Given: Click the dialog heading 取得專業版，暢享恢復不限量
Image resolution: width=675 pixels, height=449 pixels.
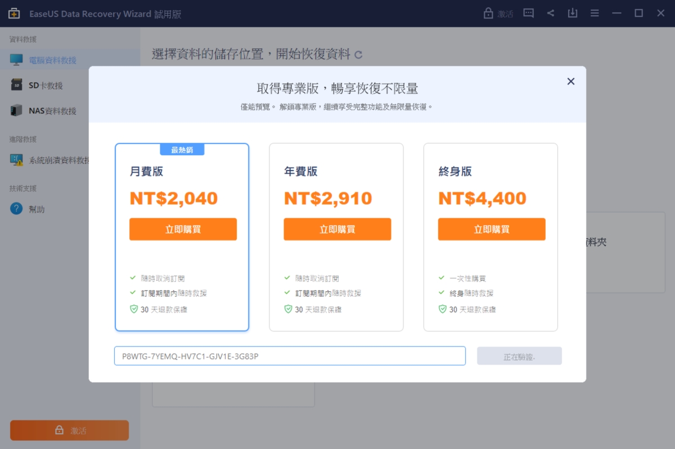Looking at the screenshot, I should [337, 88].
